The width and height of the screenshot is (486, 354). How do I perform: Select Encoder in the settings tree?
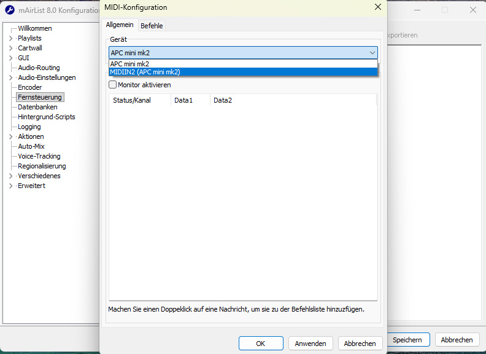pos(30,87)
